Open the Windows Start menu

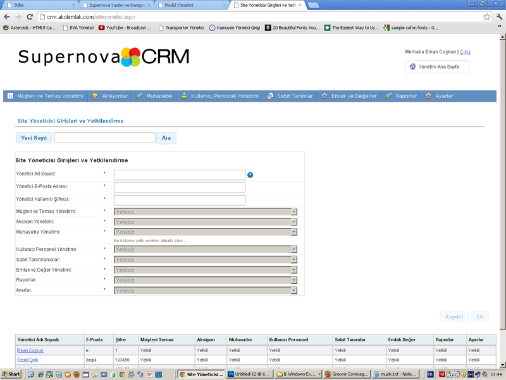(x=11, y=374)
